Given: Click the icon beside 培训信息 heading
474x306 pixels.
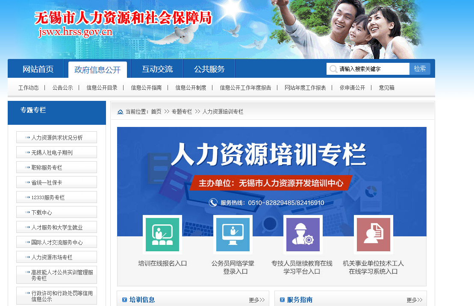Looking at the screenshot, I should pos(124,300).
